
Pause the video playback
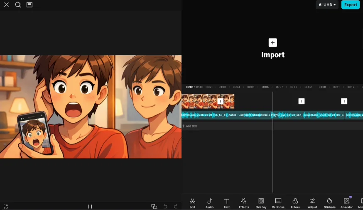coord(90,206)
